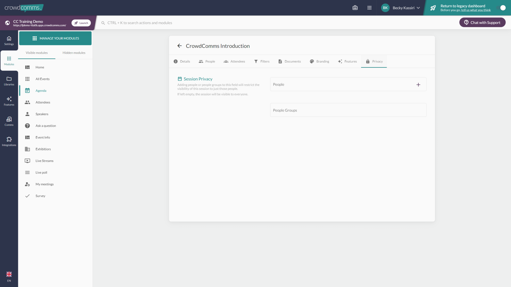Focus the search actions and modules field
This screenshot has height=287, width=511.
(x=140, y=23)
